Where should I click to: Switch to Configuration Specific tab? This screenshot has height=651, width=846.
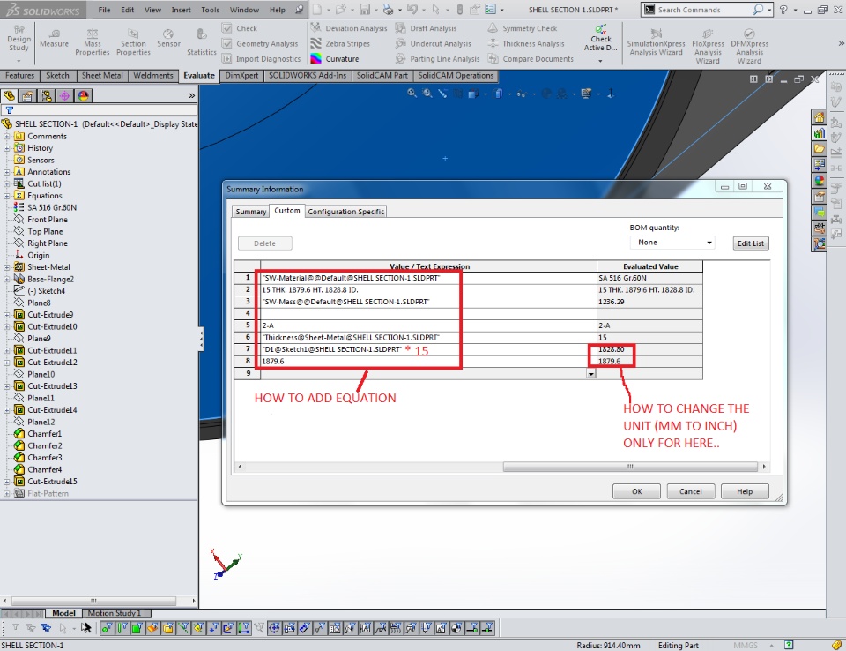[x=345, y=212]
